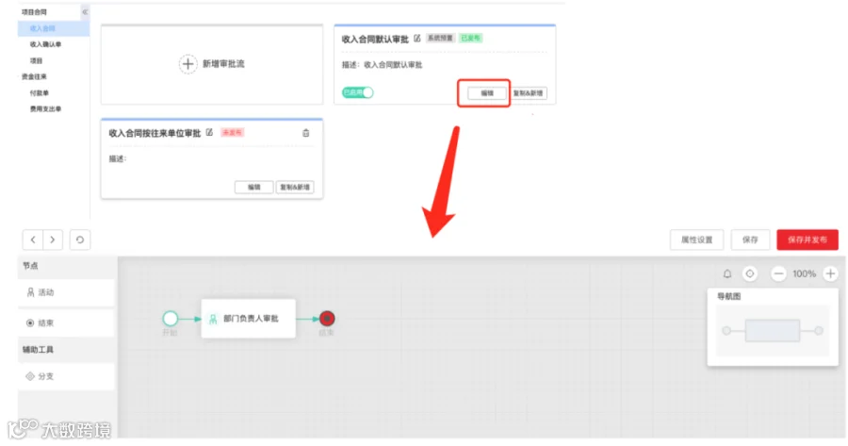Select the 活动 node type
This screenshot has width=848, height=446.
pos(66,292)
